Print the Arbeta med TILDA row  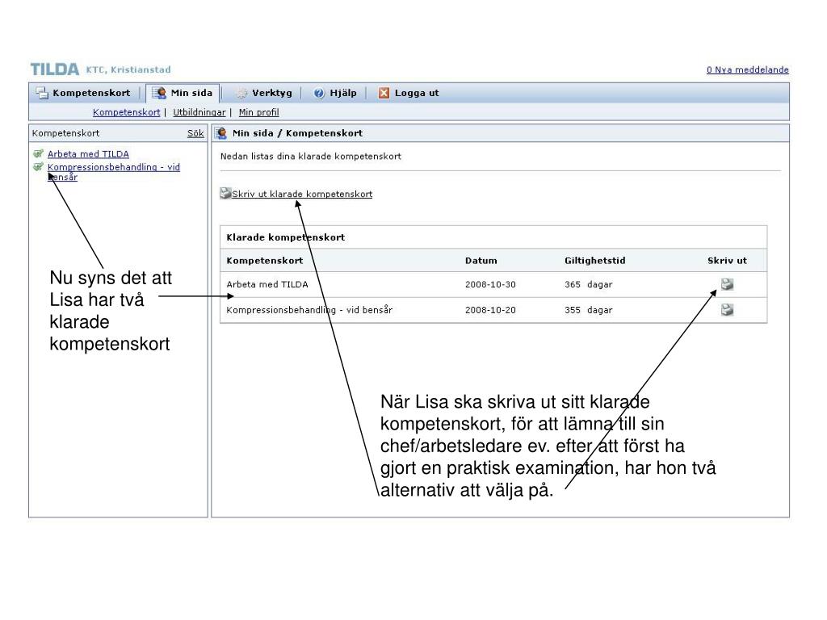(728, 284)
